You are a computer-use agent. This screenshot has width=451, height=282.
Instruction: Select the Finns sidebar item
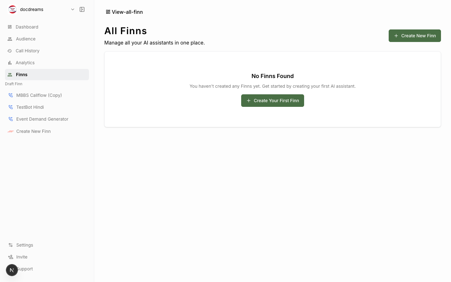pyautogui.click(x=47, y=75)
